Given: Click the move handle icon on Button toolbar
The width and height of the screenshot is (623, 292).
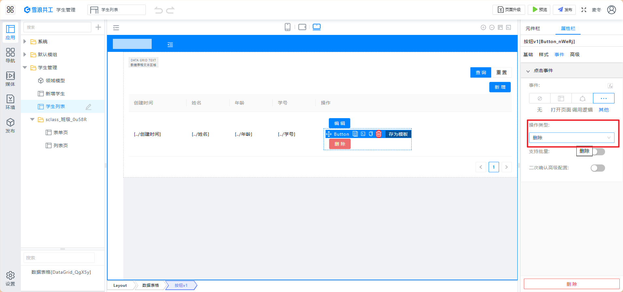Looking at the screenshot, I should pyautogui.click(x=328, y=134).
